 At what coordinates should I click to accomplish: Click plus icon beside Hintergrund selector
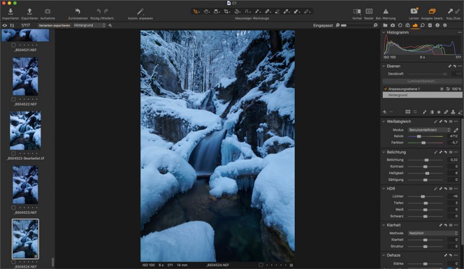pos(110,26)
